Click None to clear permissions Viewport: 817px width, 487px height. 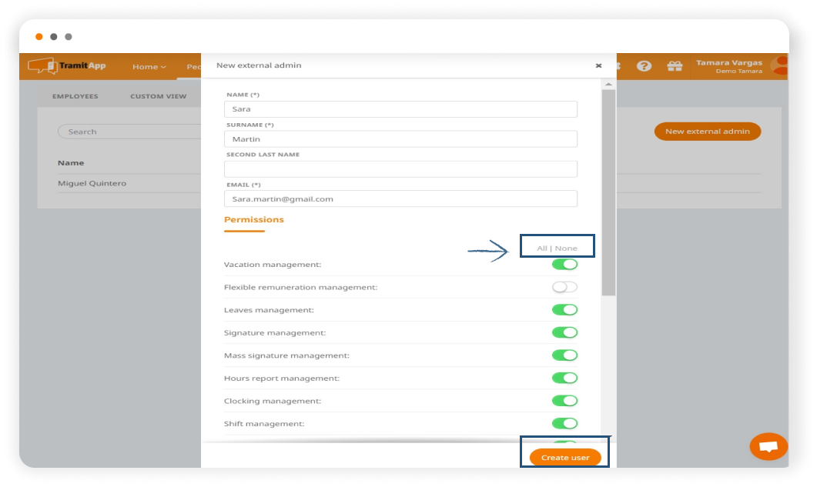click(x=566, y=249)
